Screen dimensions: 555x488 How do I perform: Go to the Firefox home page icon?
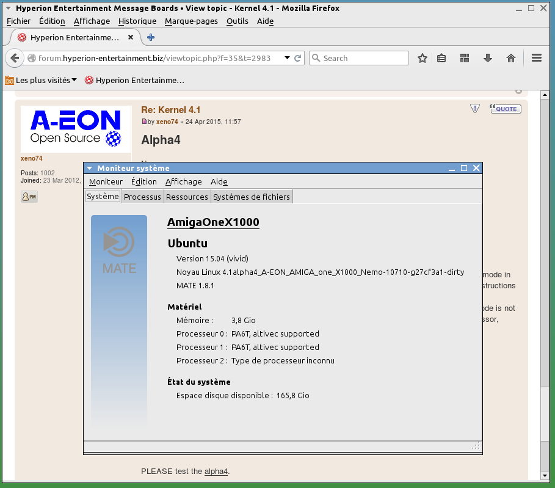pyautogui.click(x=511, y=58)
